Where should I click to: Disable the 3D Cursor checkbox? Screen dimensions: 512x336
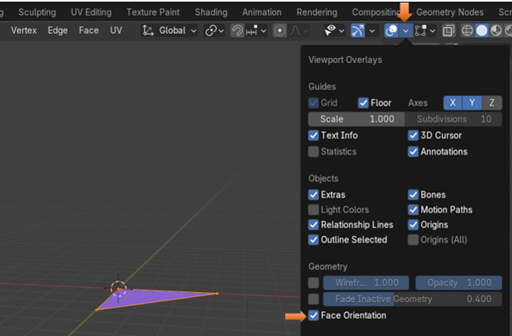point(414,135)
